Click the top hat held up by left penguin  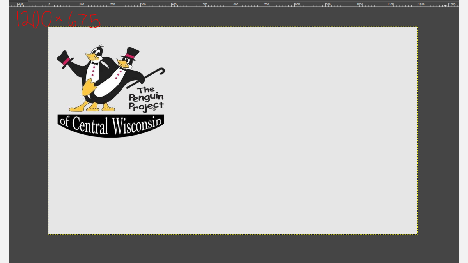pos(65,60)
